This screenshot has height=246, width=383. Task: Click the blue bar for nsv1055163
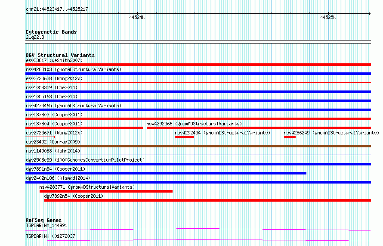(x=198, y=101)
